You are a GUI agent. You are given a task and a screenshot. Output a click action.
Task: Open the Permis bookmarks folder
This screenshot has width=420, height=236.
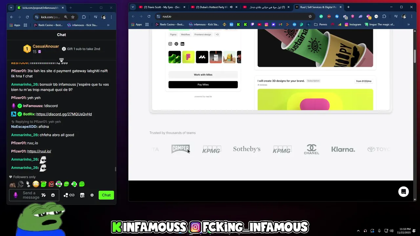(x=321, y=24)
